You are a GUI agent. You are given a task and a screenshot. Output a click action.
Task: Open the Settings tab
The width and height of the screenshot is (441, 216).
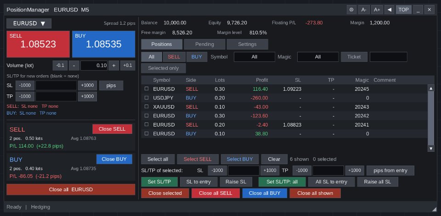(247, 44)
